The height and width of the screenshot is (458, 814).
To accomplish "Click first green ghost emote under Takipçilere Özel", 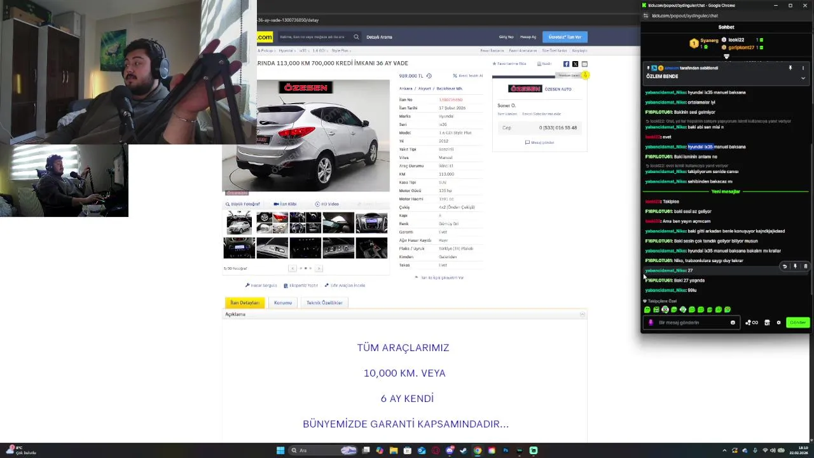I will pyautogui.click(x=647, y=310).
